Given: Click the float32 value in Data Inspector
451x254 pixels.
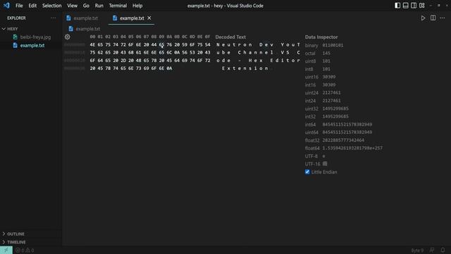Looking at the screenshot, I should pos(343,140).
